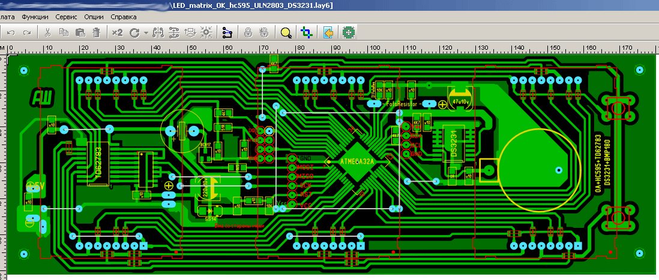
Task: Click the Mirror vertical icon
Action: tap(174, 32)
